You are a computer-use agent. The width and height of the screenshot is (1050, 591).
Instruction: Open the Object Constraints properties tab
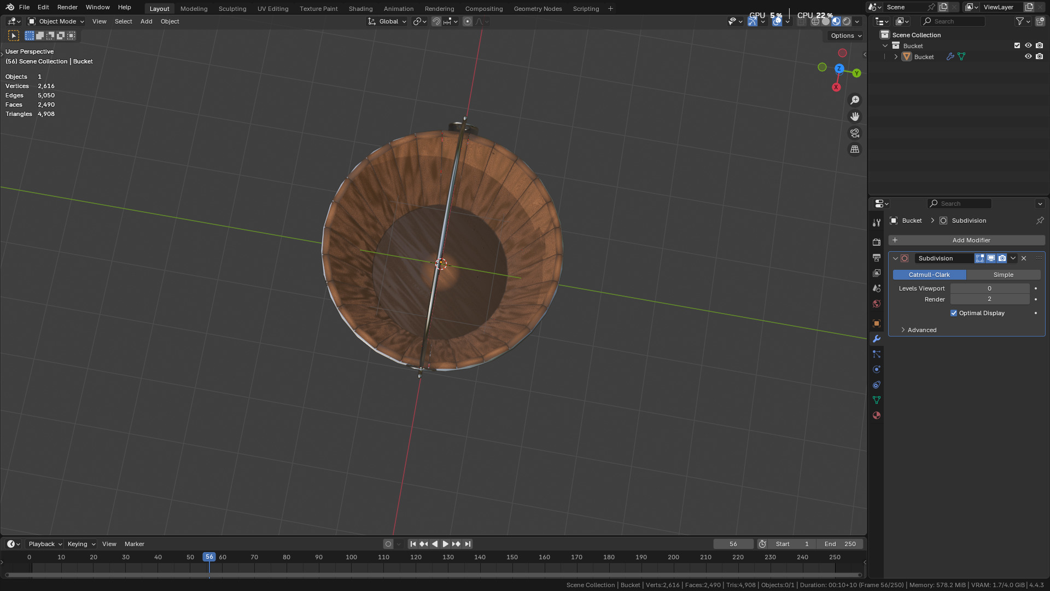point(877,385)
